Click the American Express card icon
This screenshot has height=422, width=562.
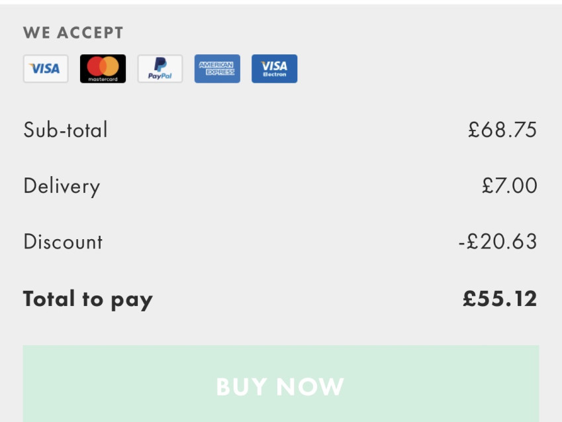[217, 69]
